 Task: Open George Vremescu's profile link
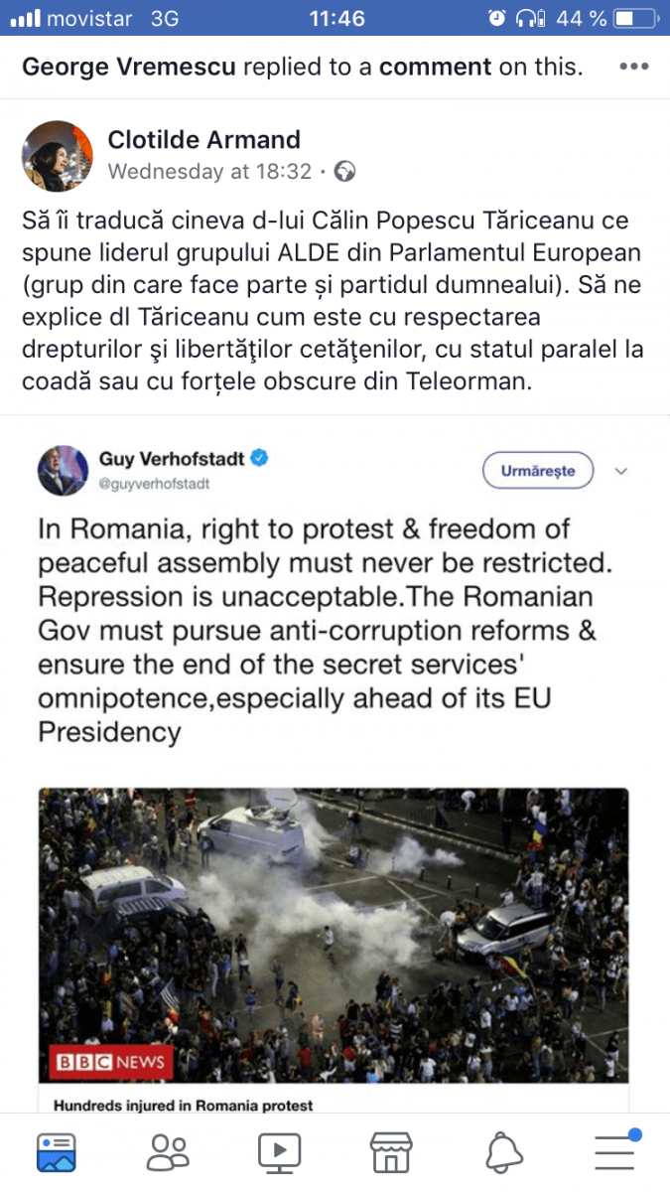click(x=129, y=67)
